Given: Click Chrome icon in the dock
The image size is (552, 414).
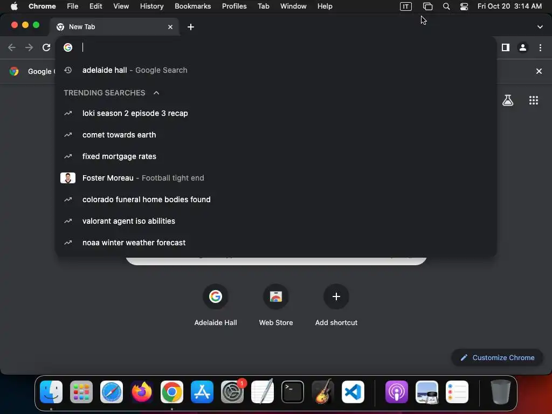Looking at the screenshot, I should [172, 392].
